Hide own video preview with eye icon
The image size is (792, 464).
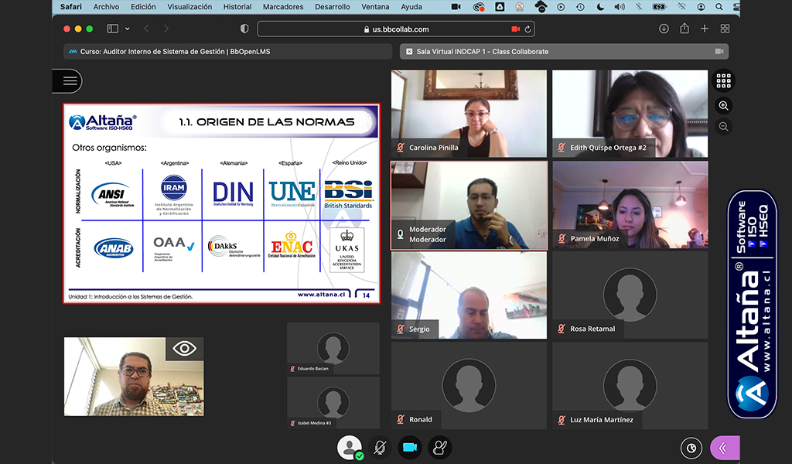click(184, 348)
